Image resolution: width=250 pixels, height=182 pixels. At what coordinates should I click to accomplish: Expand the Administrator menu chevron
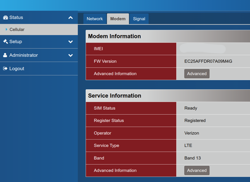point(70,55)
